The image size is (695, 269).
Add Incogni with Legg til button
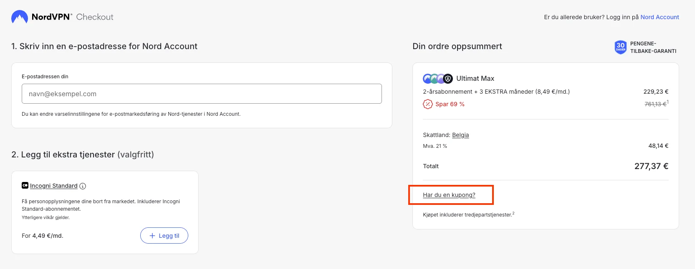(x=164, y=236)
